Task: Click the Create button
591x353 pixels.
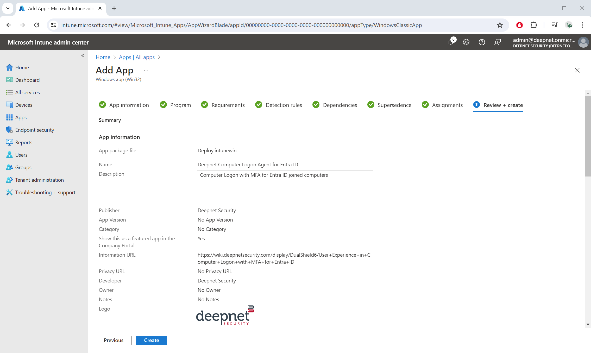Action: tap(151, 340)
